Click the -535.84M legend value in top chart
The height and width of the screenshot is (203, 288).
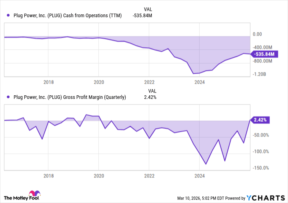(142, 16)
